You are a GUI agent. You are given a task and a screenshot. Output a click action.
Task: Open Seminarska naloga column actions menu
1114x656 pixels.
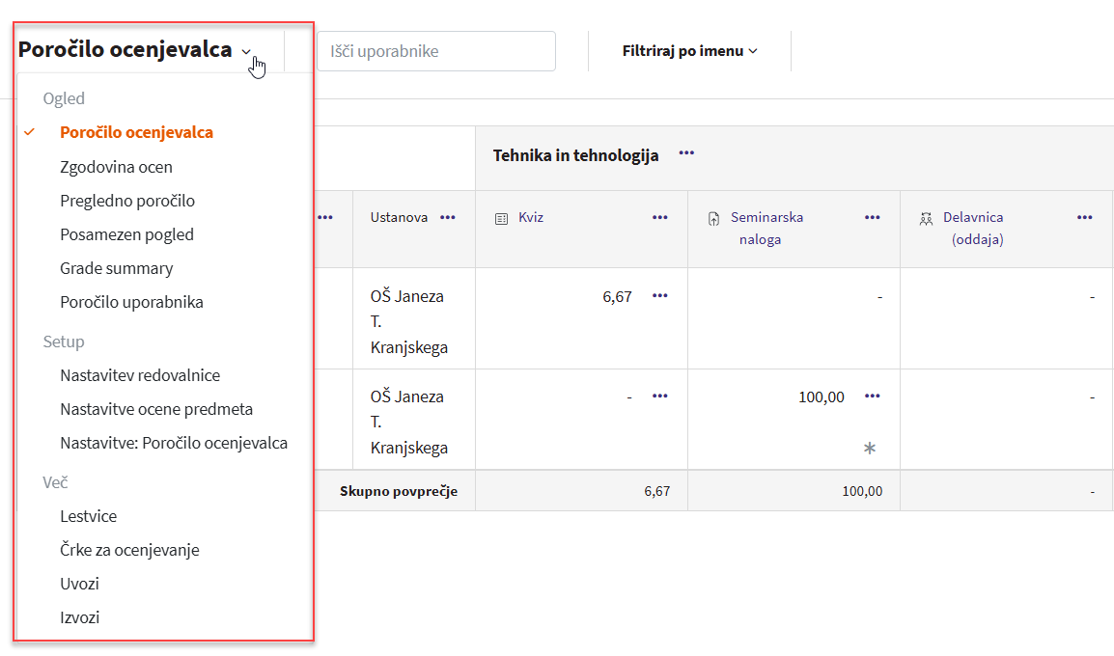[873, 217]
